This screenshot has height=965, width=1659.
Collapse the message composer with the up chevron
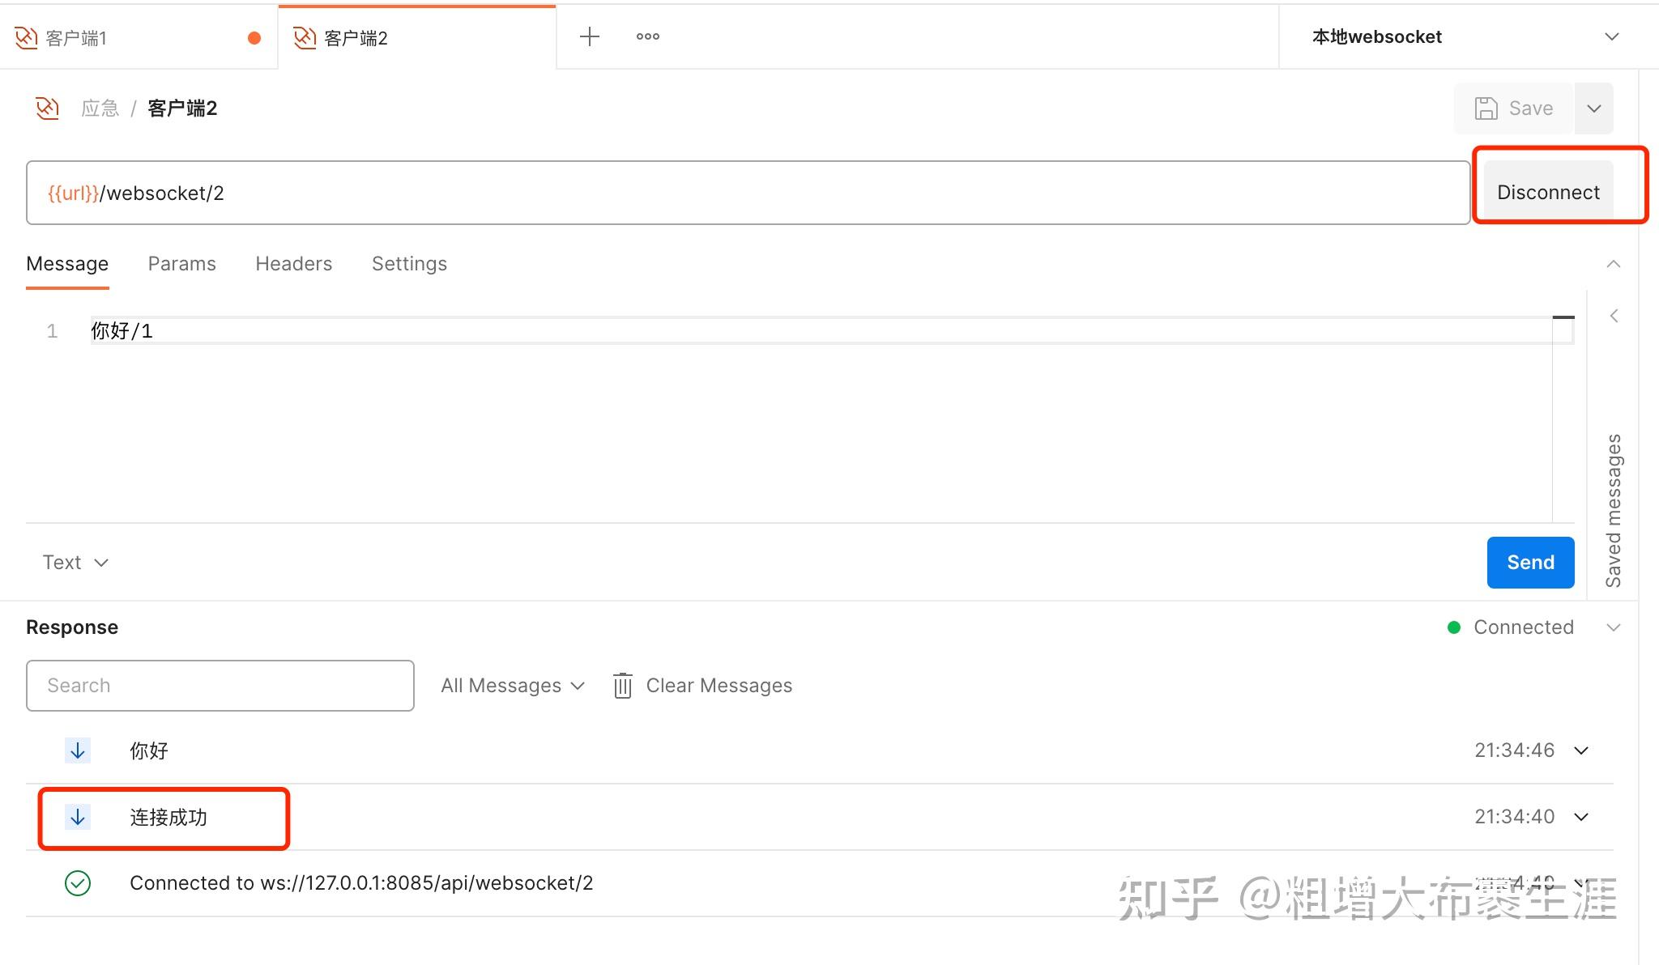click(x=1613, y=264)
